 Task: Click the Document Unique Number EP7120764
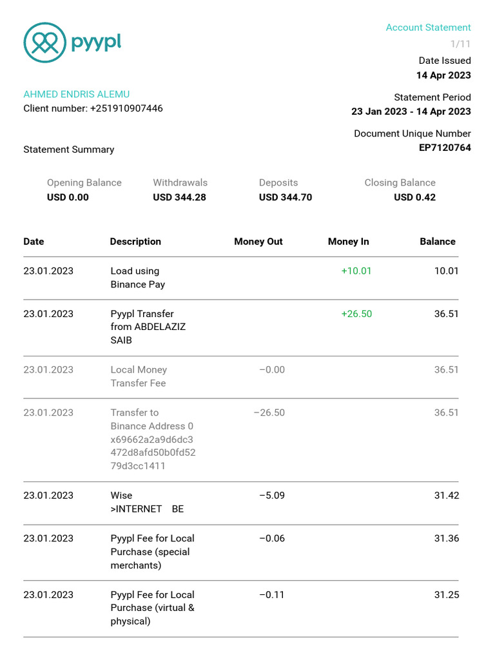(x=445, y=148)
